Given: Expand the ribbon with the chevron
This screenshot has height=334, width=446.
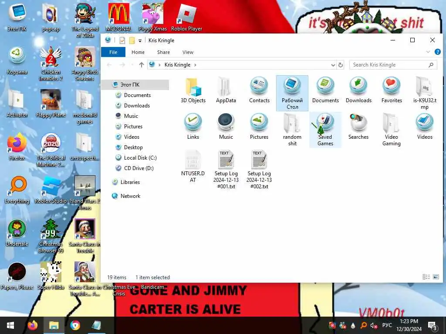Looking at the screenshot, I should 428,52.
